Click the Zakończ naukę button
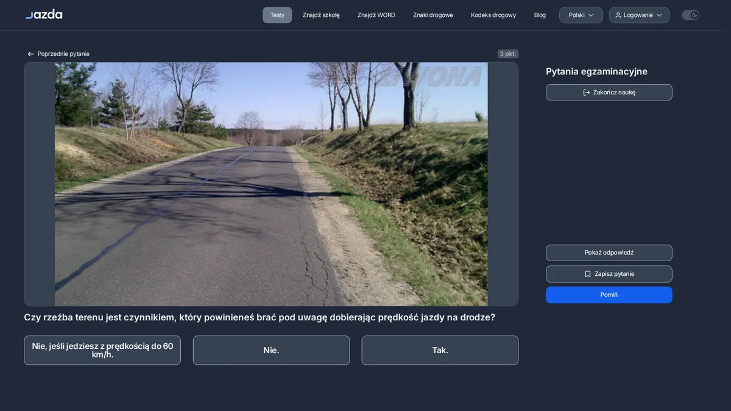Viewport: 731px width, 411px height. (609, 93)
